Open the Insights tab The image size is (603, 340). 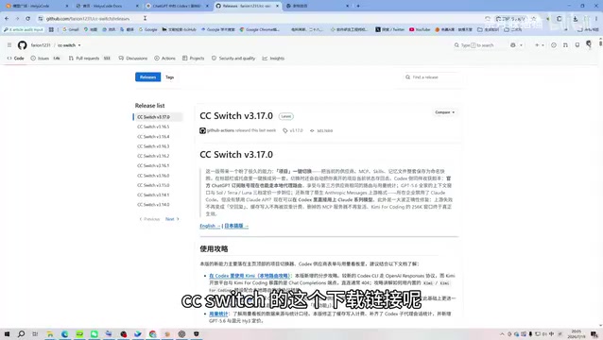tap(273, 59)
